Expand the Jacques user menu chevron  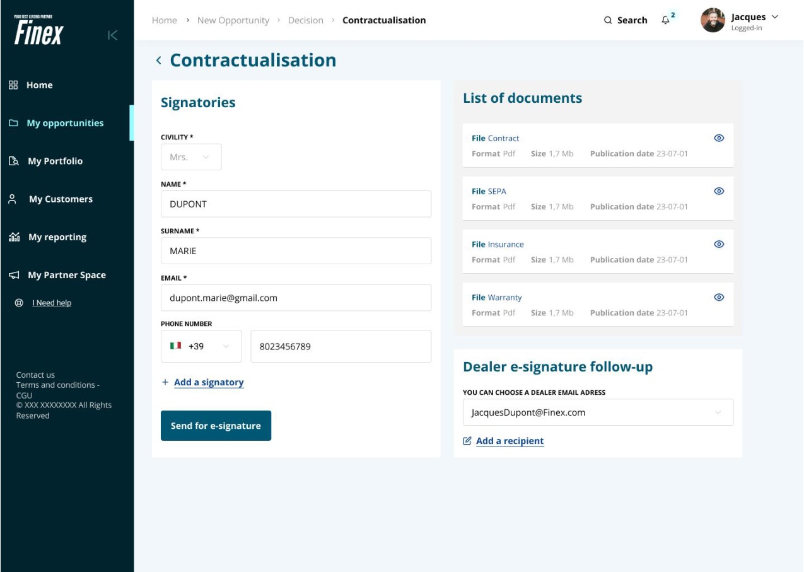(775, 17)
